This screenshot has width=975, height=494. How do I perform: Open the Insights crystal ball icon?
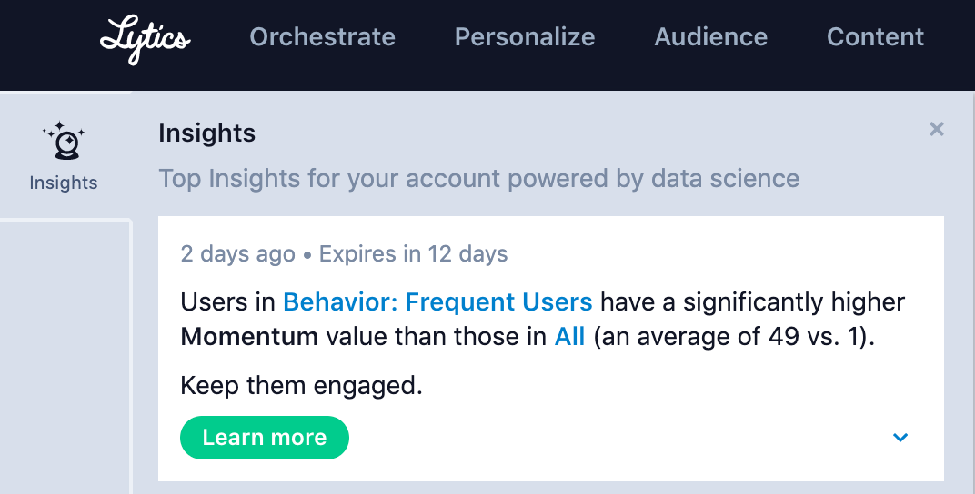pos(64,141)
